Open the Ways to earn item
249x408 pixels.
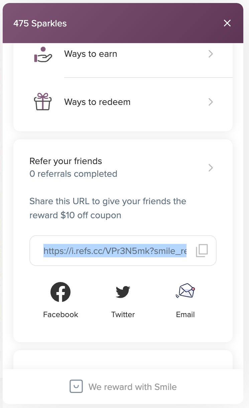[x=123, y=54]
